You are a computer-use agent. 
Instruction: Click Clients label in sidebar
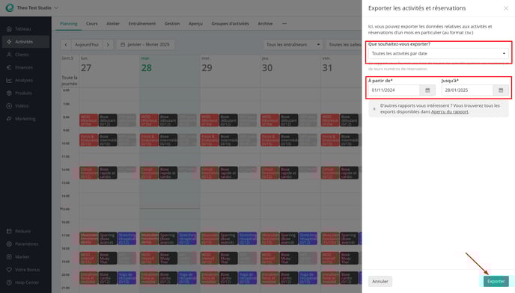(22, 55)
